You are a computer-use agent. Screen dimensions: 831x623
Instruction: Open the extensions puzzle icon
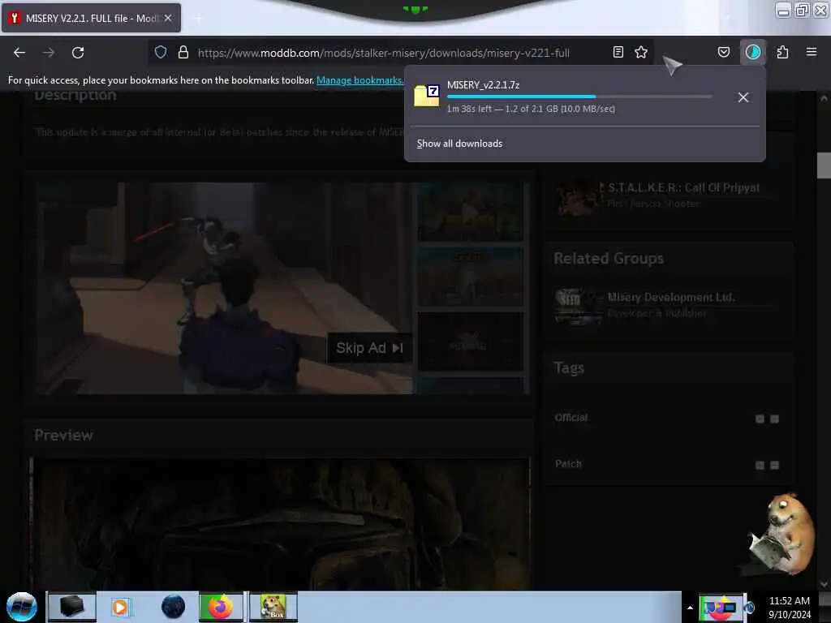pyautogui.click(x=782, y=52)
